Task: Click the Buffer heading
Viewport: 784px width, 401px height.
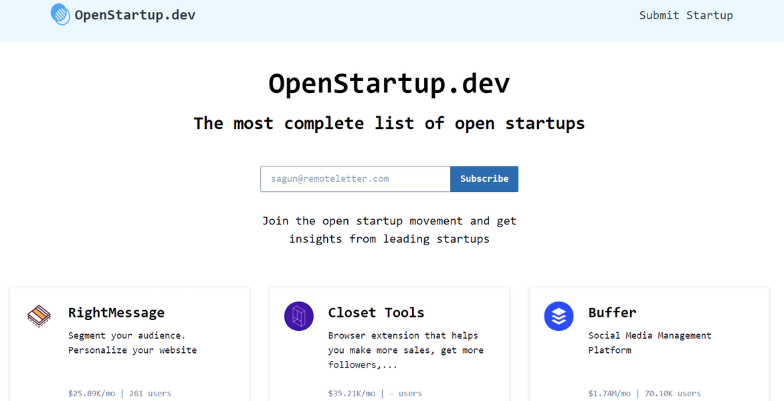Action: [613, 312]
